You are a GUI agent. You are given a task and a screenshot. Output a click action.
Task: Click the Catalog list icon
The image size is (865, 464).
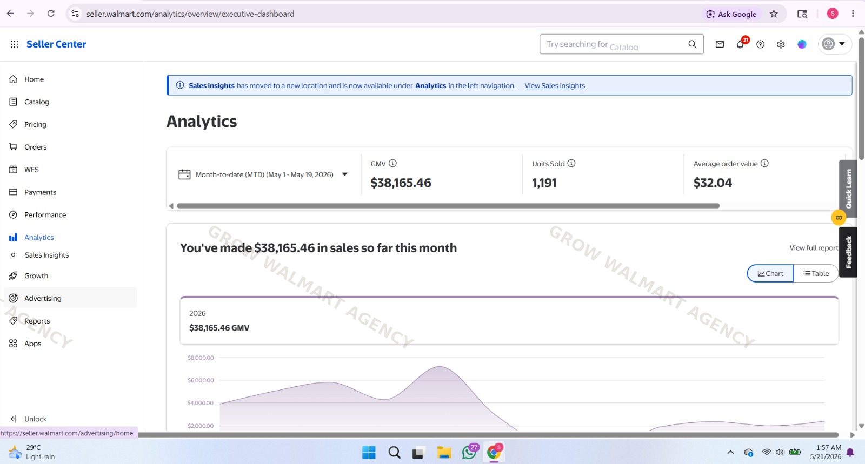coord(14,102)
